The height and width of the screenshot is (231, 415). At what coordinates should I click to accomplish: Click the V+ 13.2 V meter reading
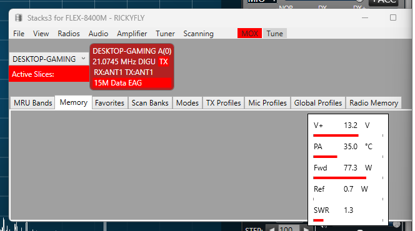click(341, 125)
